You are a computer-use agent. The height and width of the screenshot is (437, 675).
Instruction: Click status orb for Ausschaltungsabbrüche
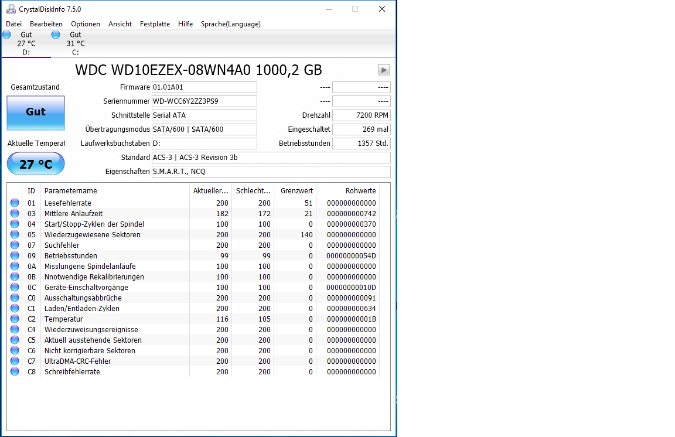[15, 298]
